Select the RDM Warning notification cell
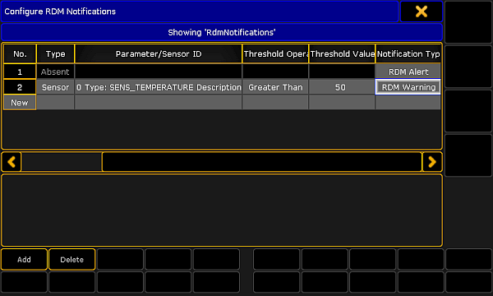The image size is (493, 296). [408, 87]
